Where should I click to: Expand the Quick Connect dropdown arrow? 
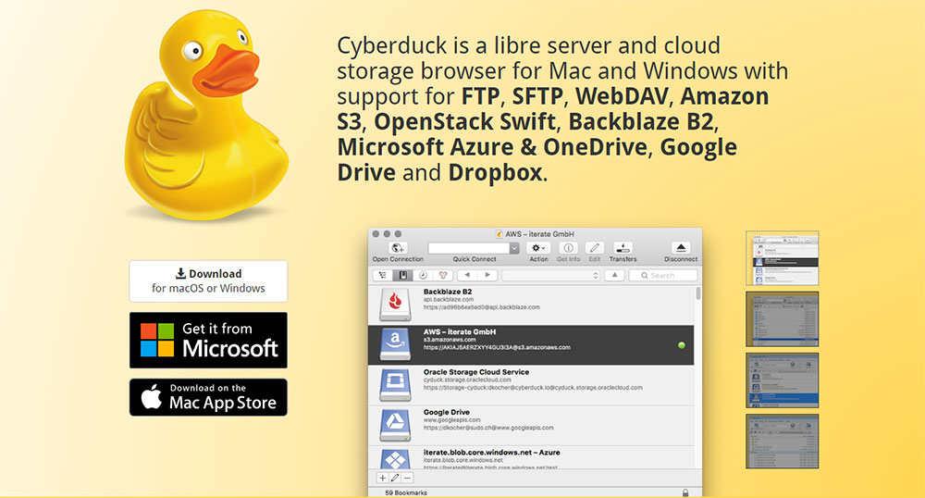pos(514,248)
